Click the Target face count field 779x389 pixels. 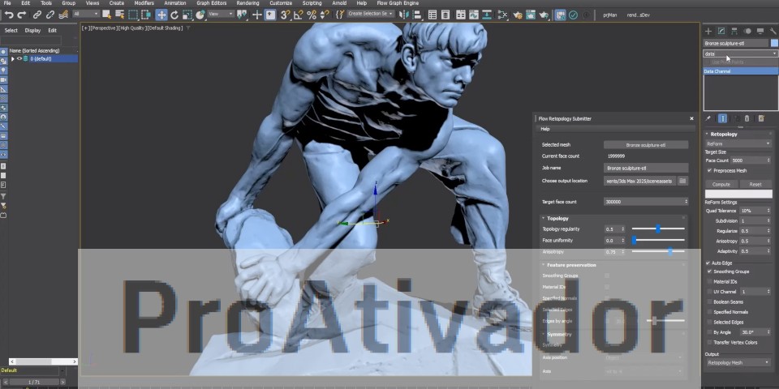point(646,202)
